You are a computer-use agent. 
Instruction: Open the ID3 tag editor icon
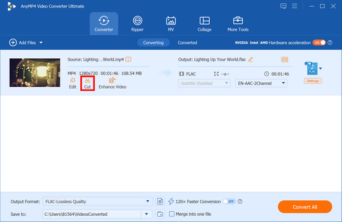(284, 59)
